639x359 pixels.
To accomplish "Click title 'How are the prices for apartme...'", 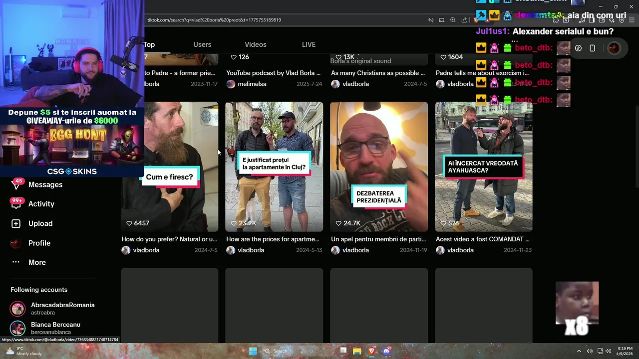I will click(x=273, y=239).
